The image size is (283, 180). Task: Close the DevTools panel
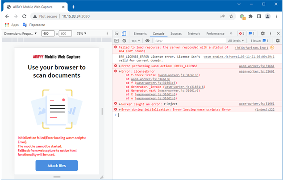tap(278, 33)
